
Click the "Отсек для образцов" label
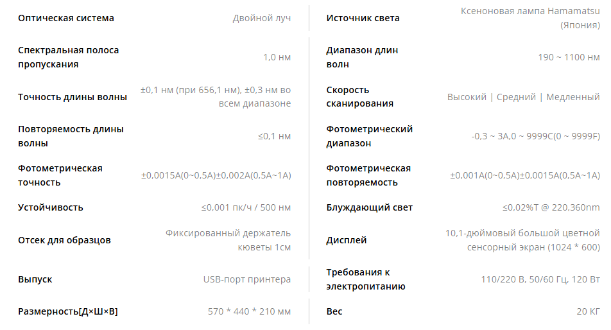click(x=64, y=240)
